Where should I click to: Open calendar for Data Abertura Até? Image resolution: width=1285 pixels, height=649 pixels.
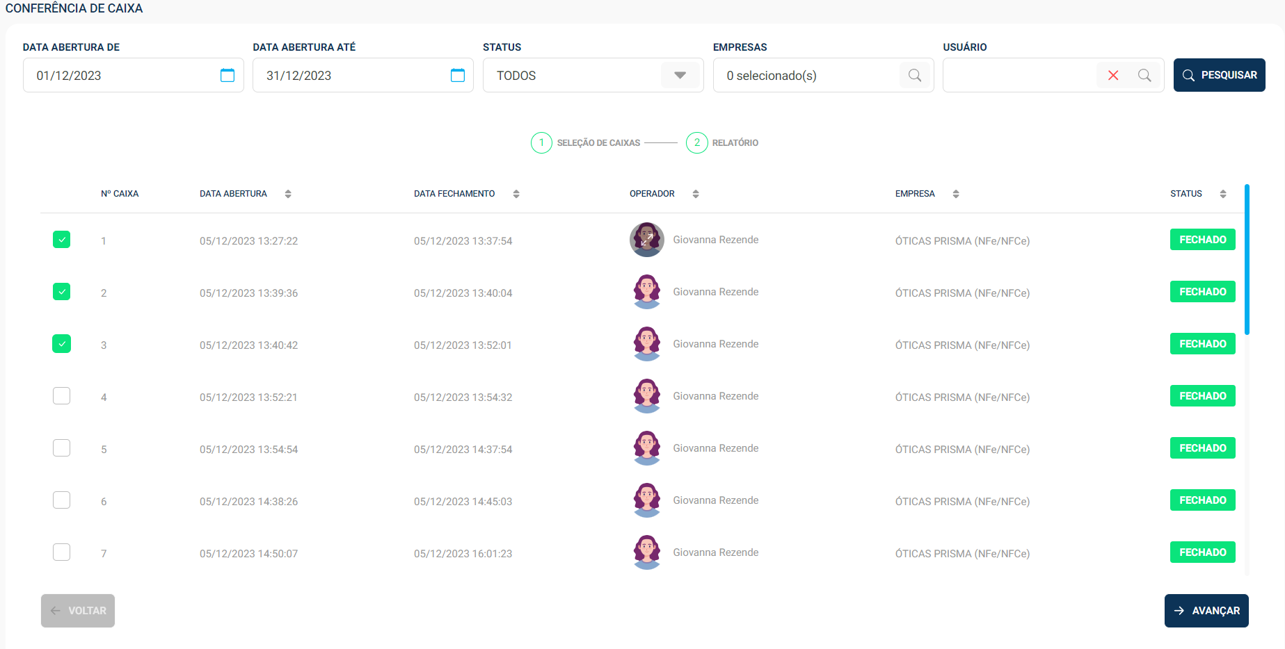[x=457, y=75]
